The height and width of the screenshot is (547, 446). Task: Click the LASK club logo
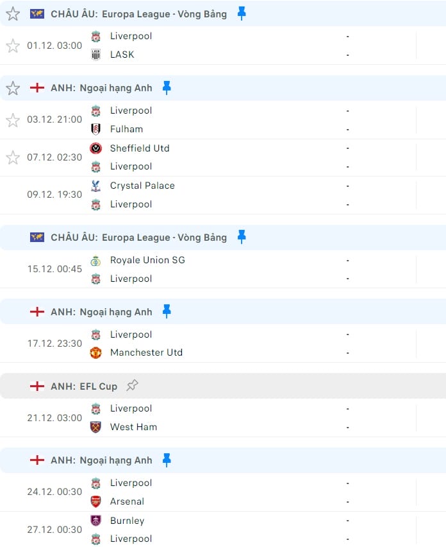[95, 55]
